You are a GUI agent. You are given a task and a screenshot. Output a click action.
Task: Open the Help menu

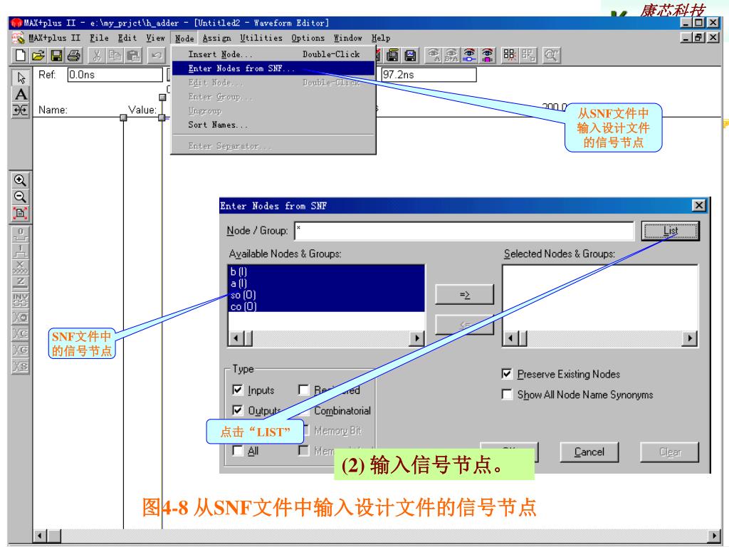pyautogui.click(x=381, y=38)
